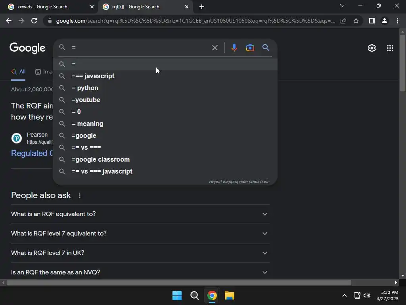Close the xxxvids Google Search tab
406x305 pixels.
92,7
